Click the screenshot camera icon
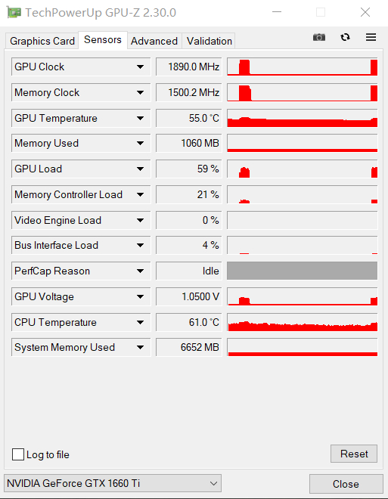Image resolution: width=388 pixels, height=499 pixels. pyautogui.click(x=319, y=37)
